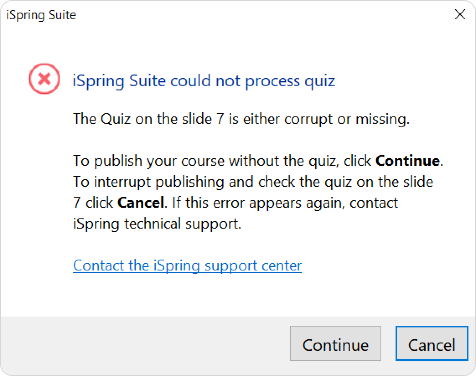Click the bold word Continue in the message
This screenshot has width=476, height=376.
click(x=408, y=160)
